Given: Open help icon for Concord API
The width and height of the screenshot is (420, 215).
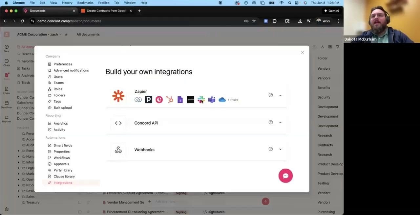Looking at the screenshot, I should point(271,122).
